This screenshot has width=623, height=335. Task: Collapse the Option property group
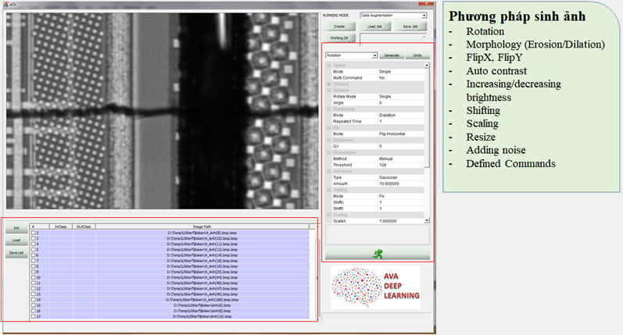[329, 65]
